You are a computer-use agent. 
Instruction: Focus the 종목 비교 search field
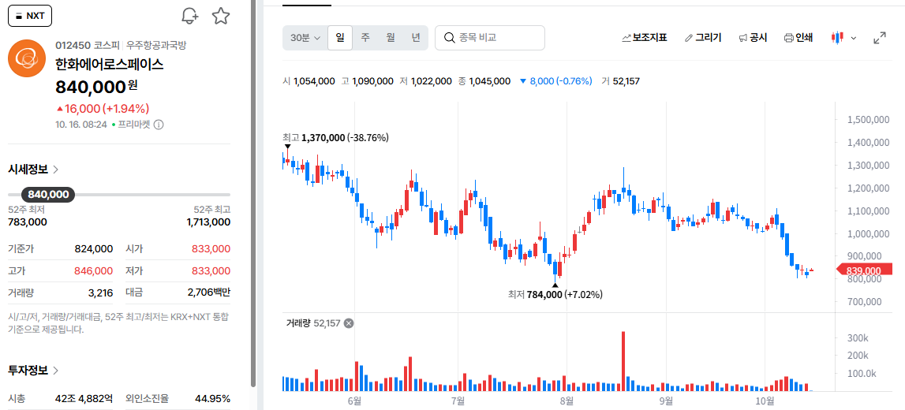coord(489,38)
